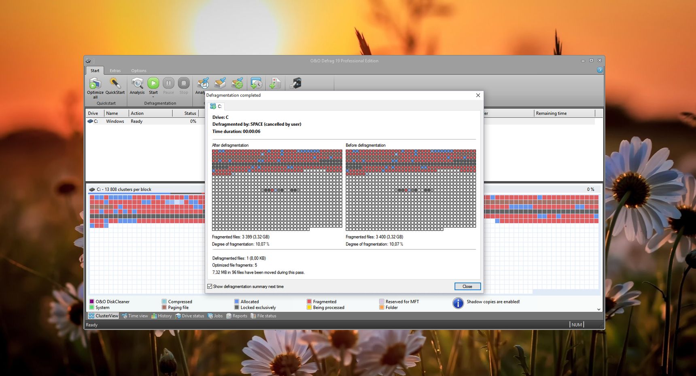
Task: Select the ClusterView tab
Action: point(103,316)
